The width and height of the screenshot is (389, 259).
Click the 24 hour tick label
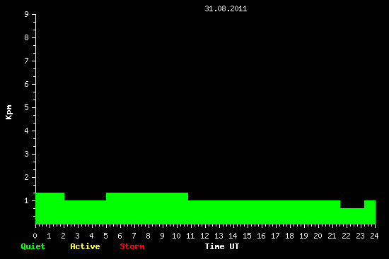pyautogui.click(x=374, y=236)
